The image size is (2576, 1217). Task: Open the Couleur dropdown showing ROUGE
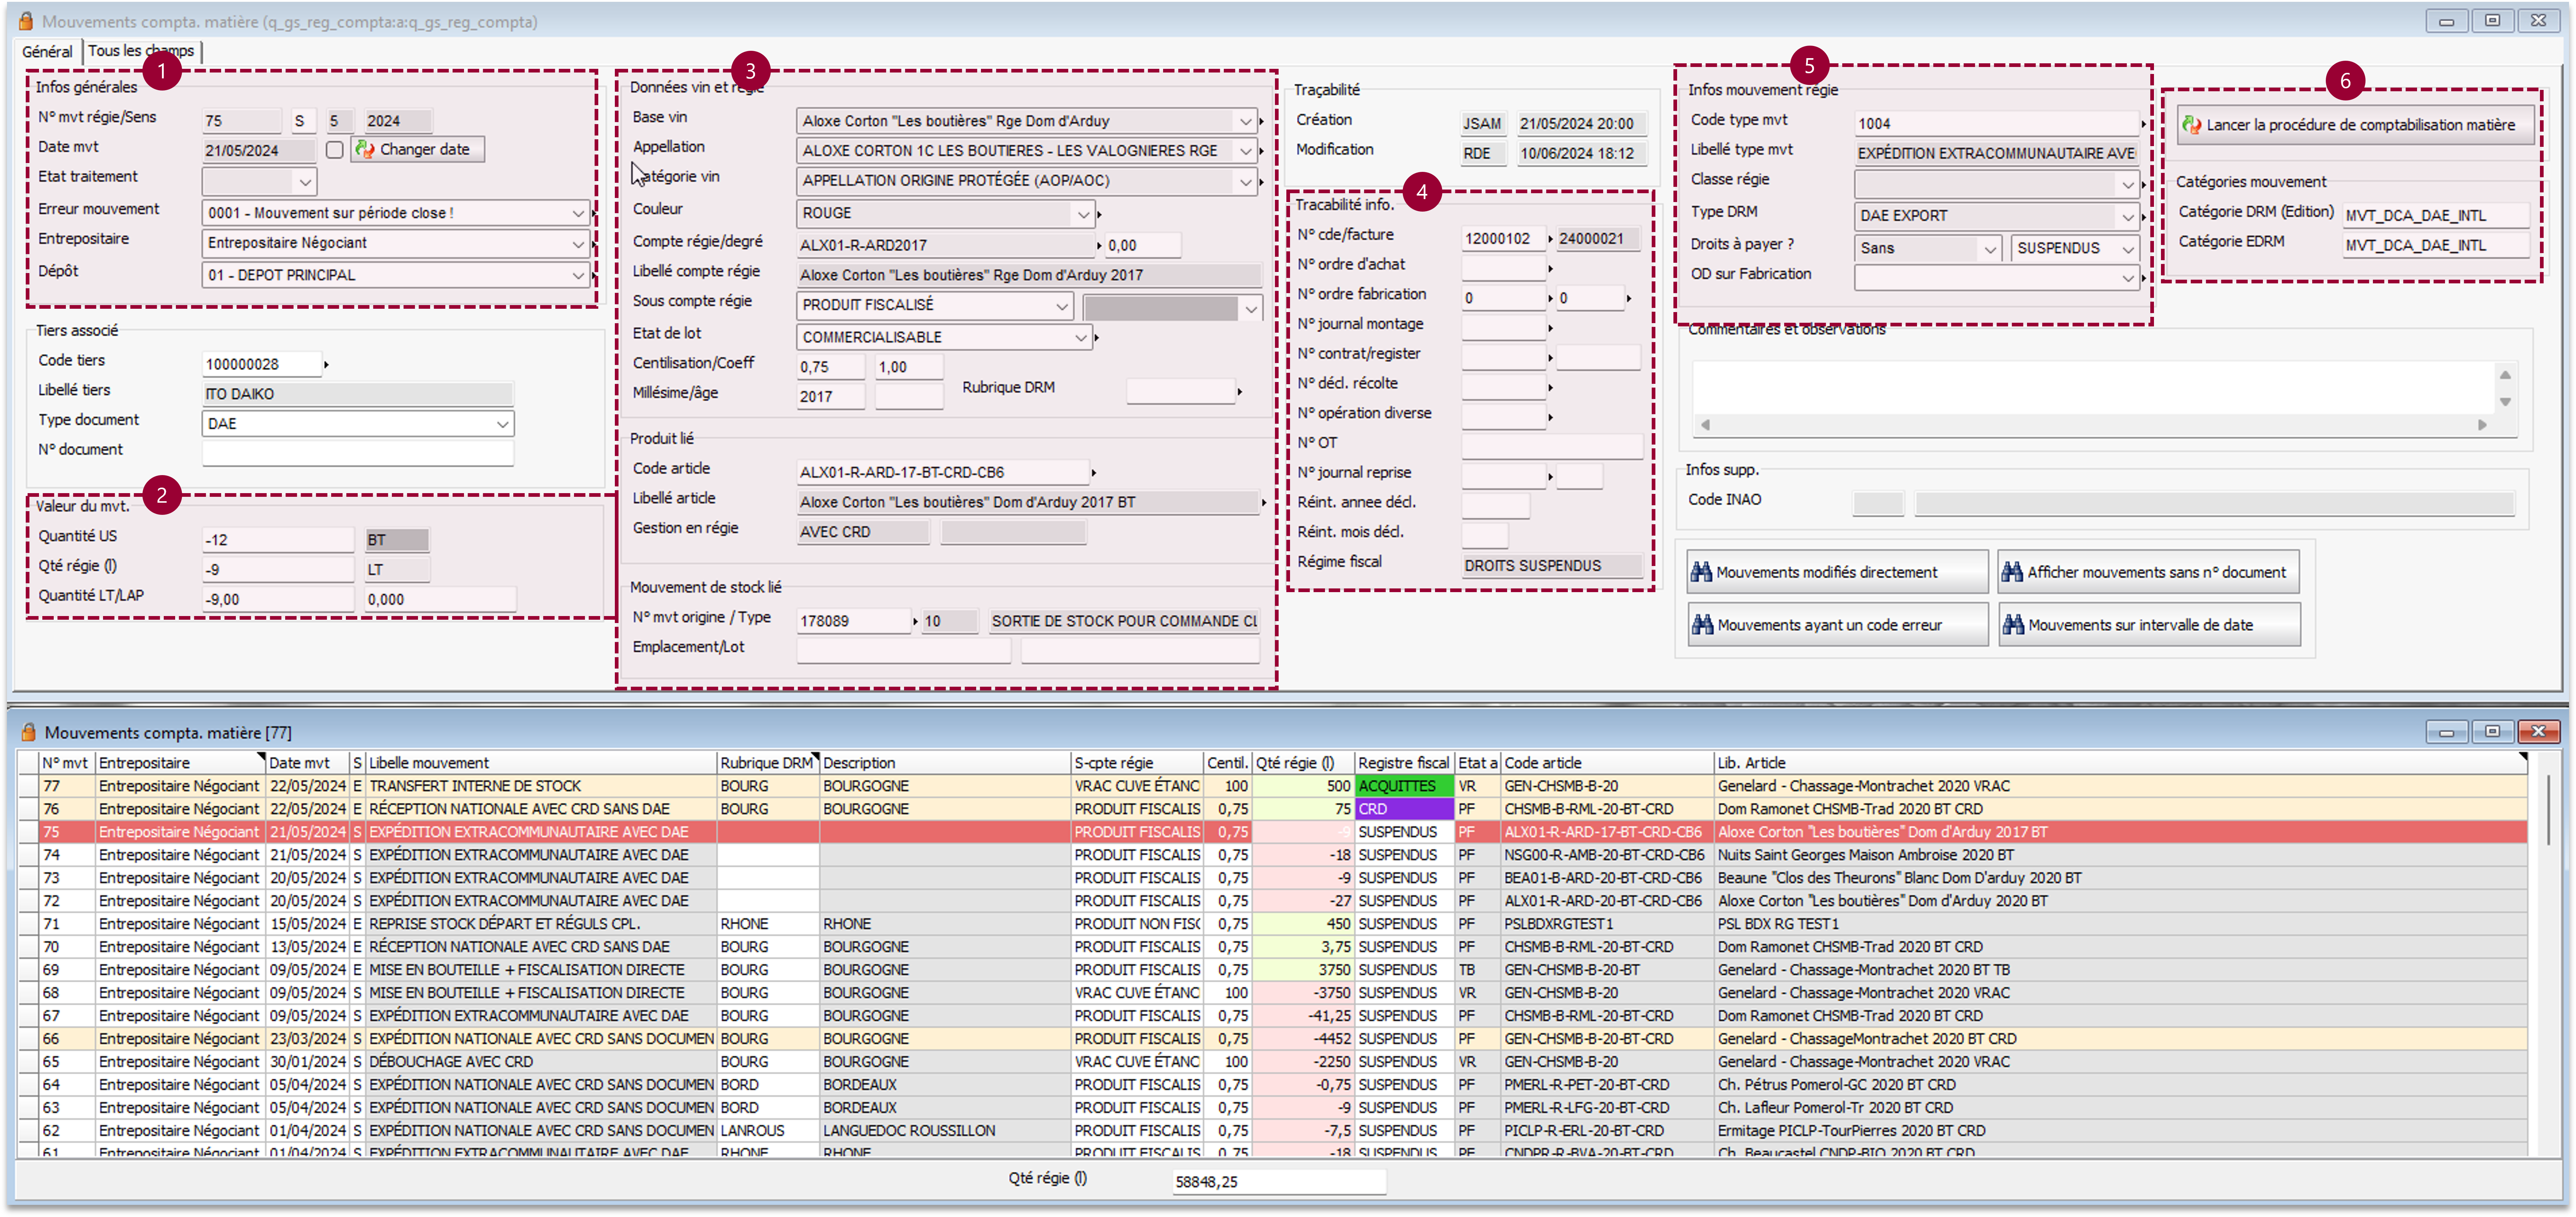(1082, 214)
